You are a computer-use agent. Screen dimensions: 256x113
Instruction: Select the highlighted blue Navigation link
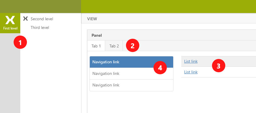[x=131, y=62]
